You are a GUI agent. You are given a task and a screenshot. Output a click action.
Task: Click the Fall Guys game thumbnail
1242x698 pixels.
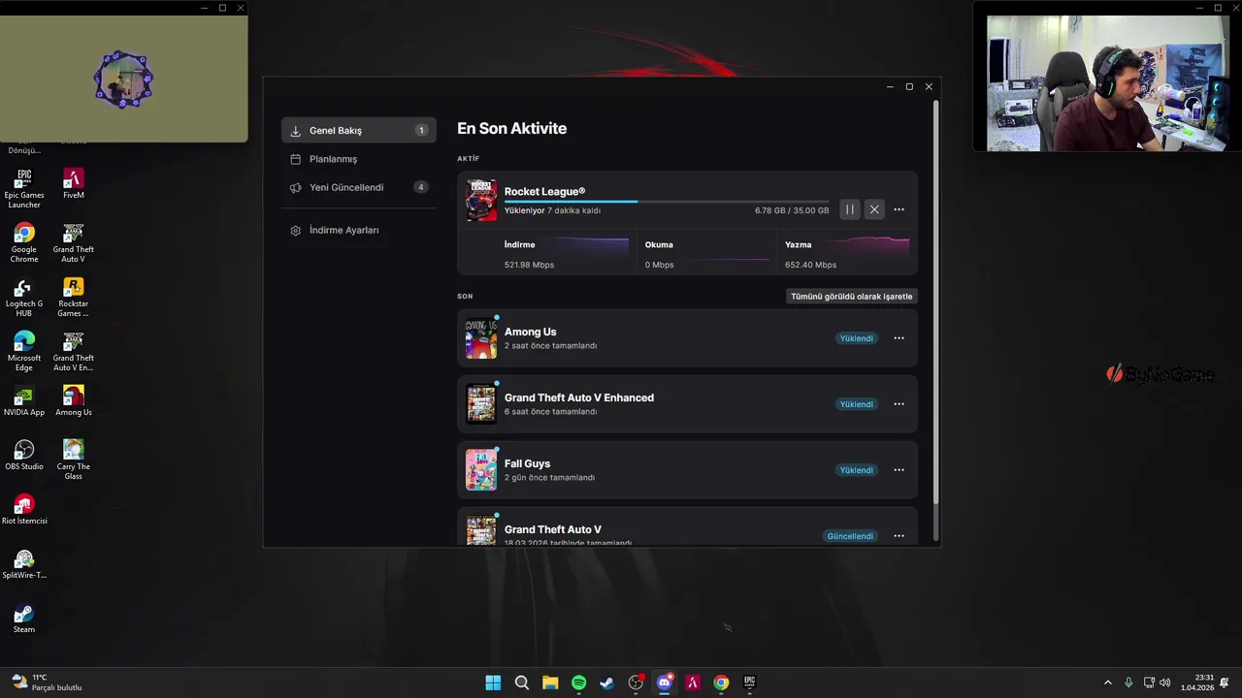pyautogui.click(x=481, y=470)
